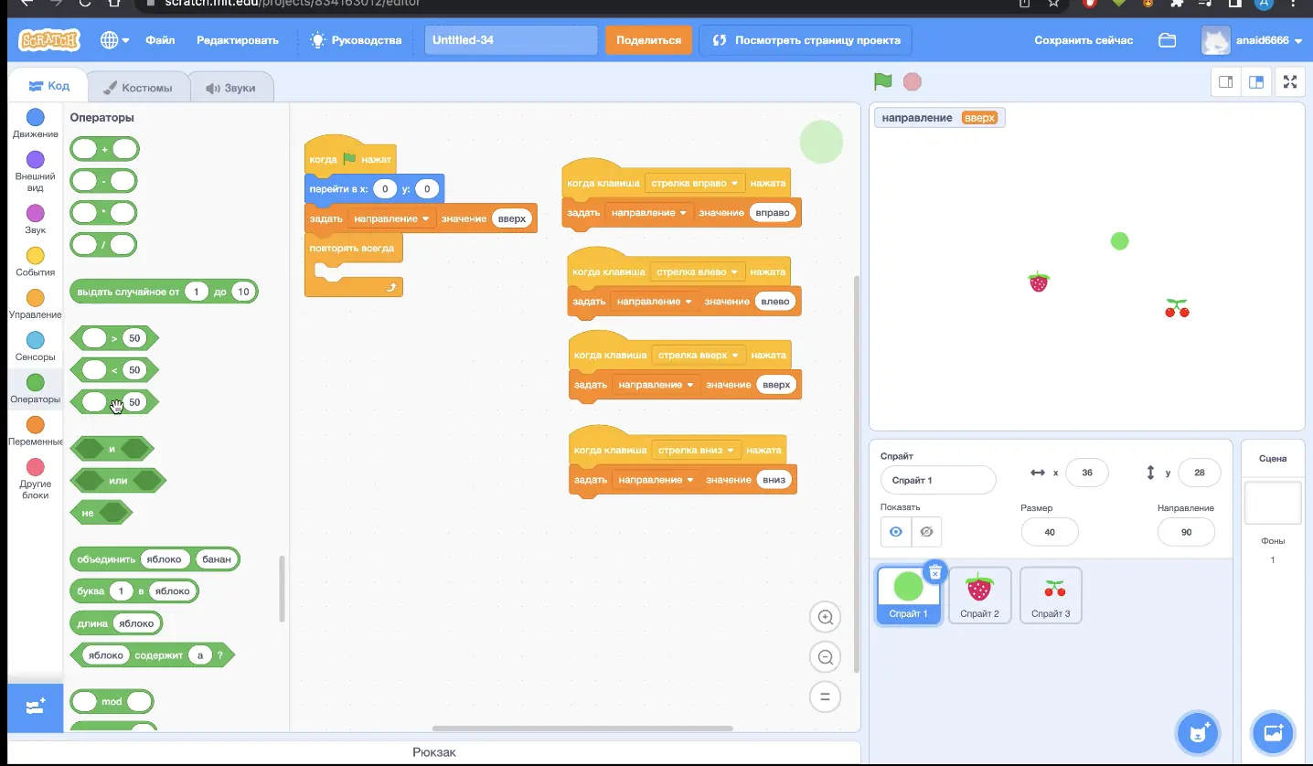Viewport: 1313px width, 766px height.
Task: Zoom out of the code workspace
Action: [x=825, y=656]
